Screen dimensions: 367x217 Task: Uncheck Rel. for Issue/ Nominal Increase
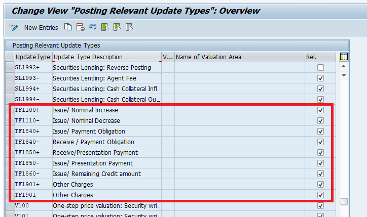click(320, 110)
